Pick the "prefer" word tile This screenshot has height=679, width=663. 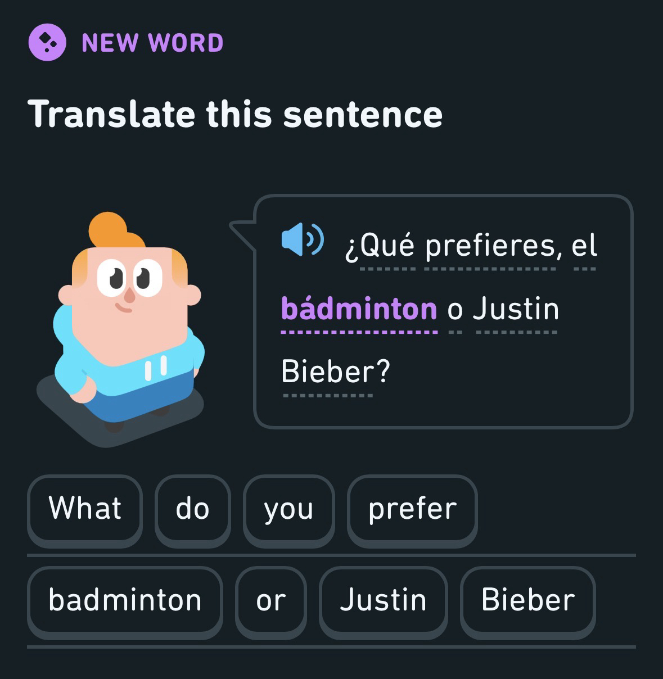[412, 508]
